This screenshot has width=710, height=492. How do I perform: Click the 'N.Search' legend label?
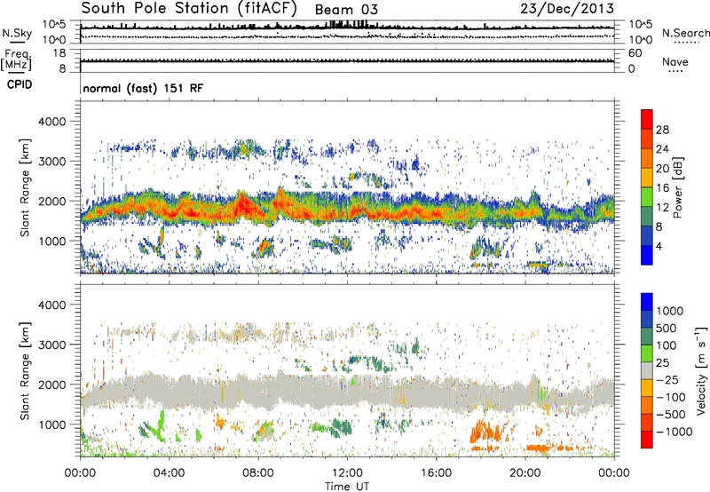pos(685,33)
